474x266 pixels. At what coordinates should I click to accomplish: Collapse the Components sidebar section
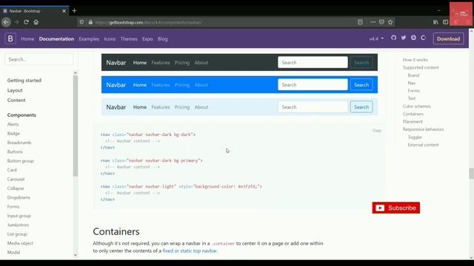pos(21,115)
